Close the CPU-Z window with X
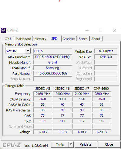 coord(115,30)
